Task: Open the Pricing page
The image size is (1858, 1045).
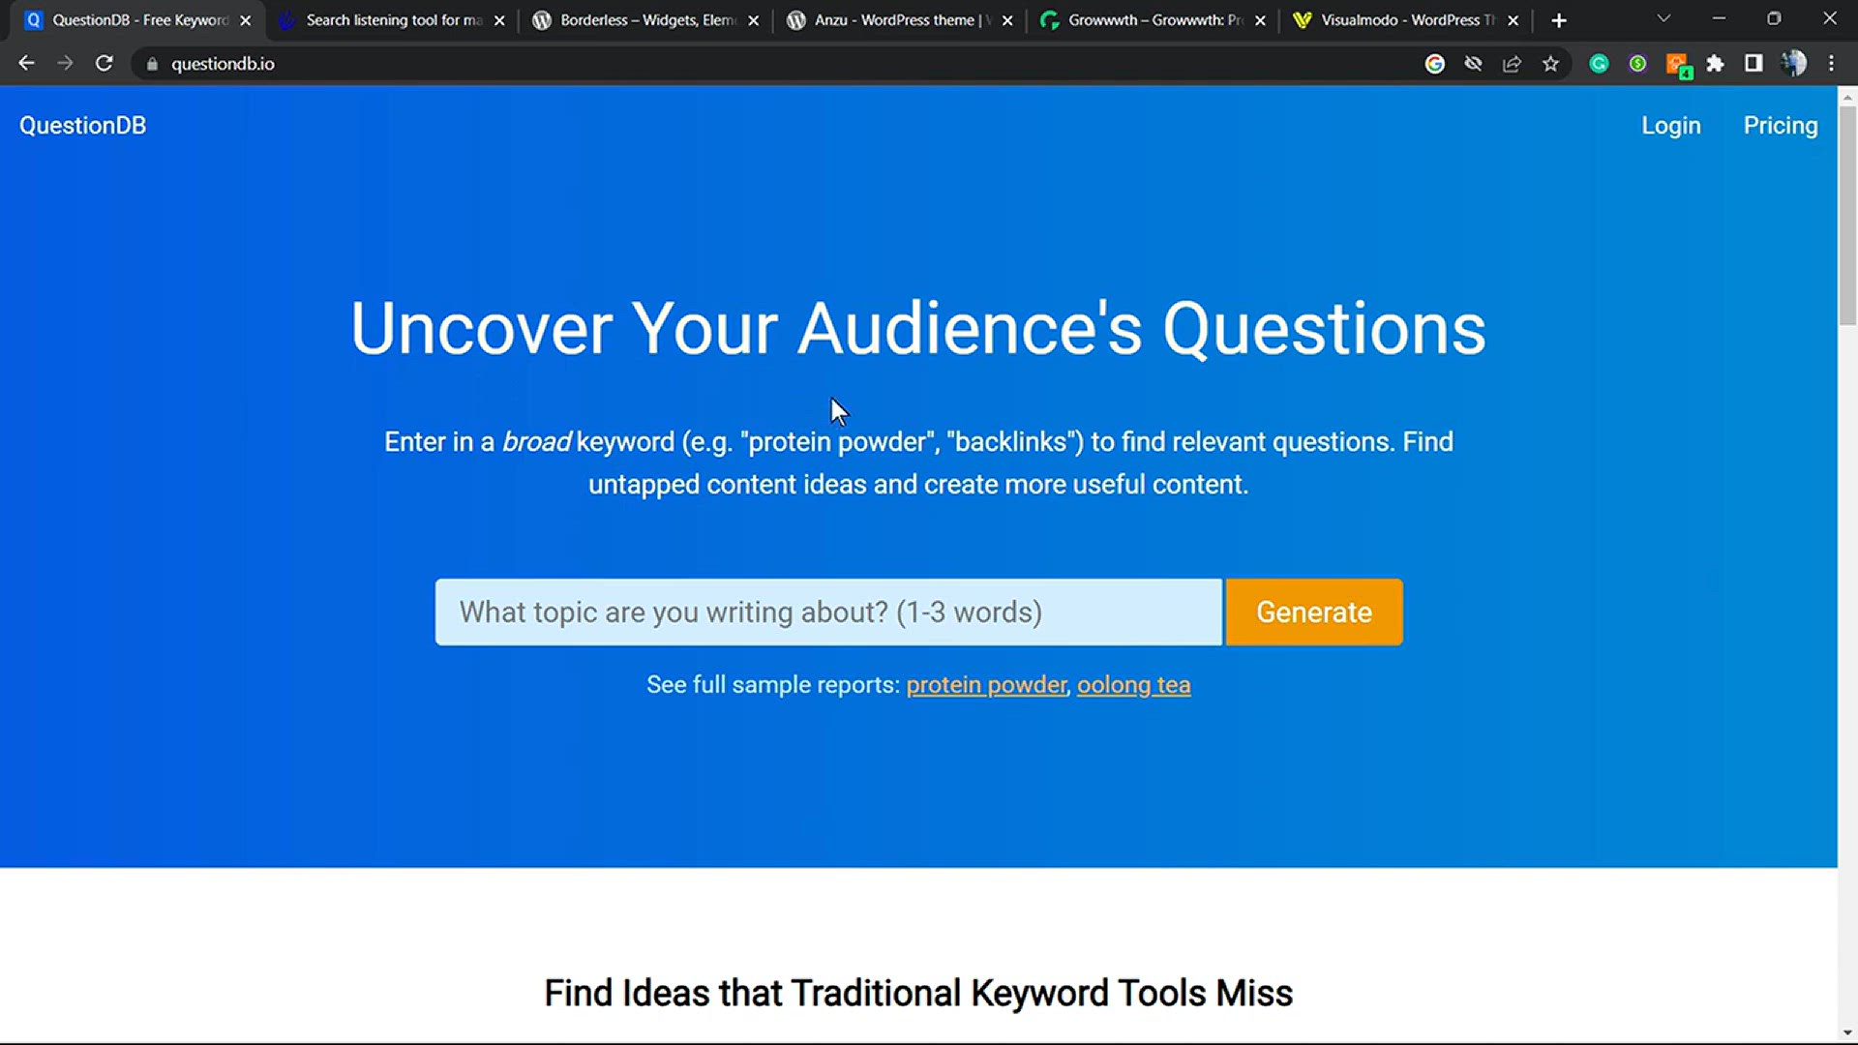Action: coord(1781,126)
